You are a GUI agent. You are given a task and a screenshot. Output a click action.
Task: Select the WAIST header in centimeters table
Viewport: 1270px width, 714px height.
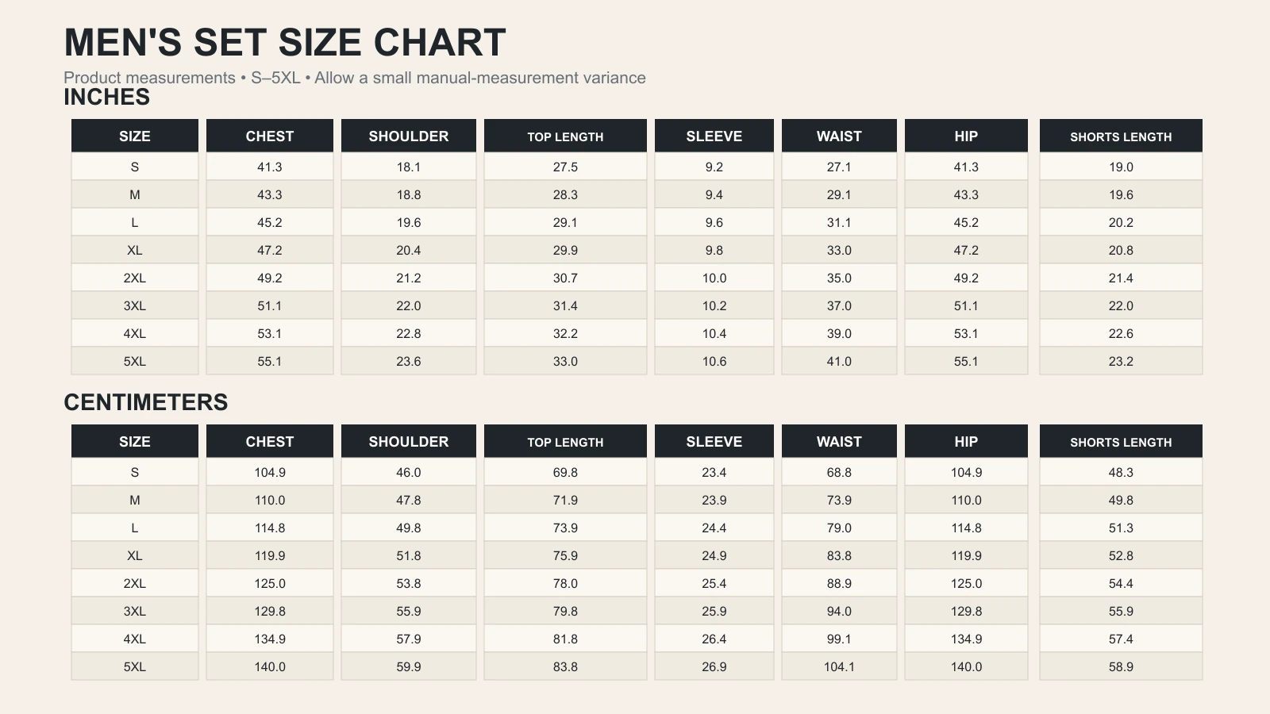(x=839, y=441)
